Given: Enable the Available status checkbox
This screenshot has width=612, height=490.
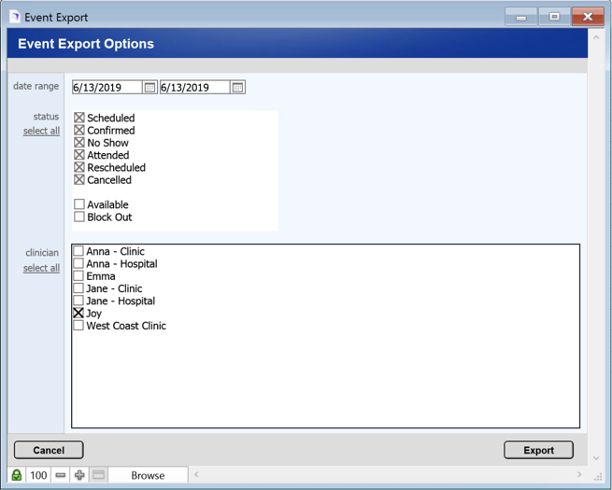Looking at the screenshot, I should [x=79, y=204].
